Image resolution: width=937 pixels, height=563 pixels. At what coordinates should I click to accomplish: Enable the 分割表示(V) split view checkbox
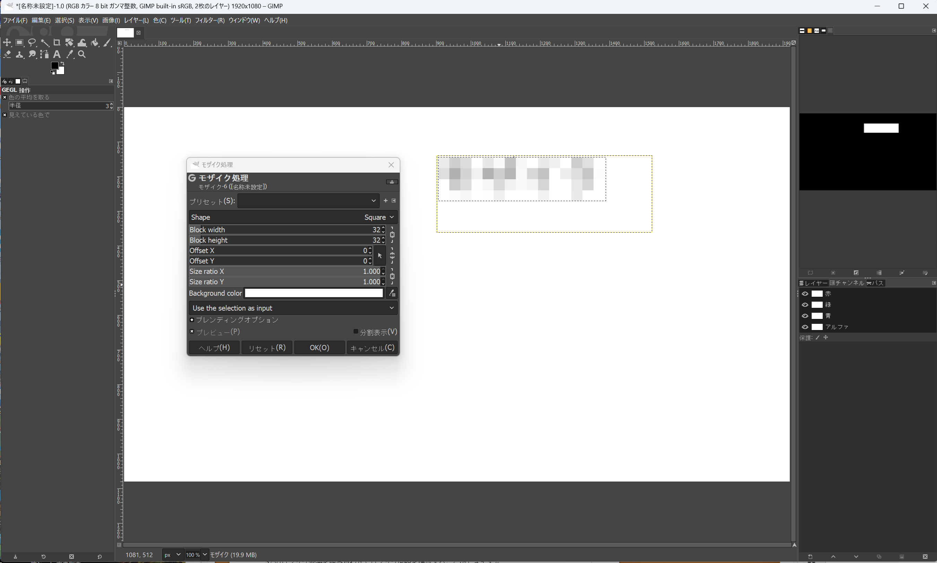click(x=356, y=331)
